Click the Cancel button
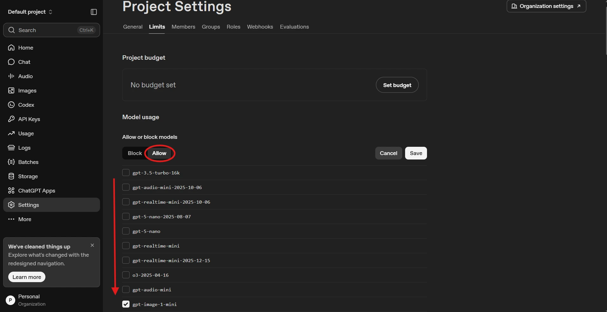Viewport: 607px width, 312px height. tap(389, 153)
